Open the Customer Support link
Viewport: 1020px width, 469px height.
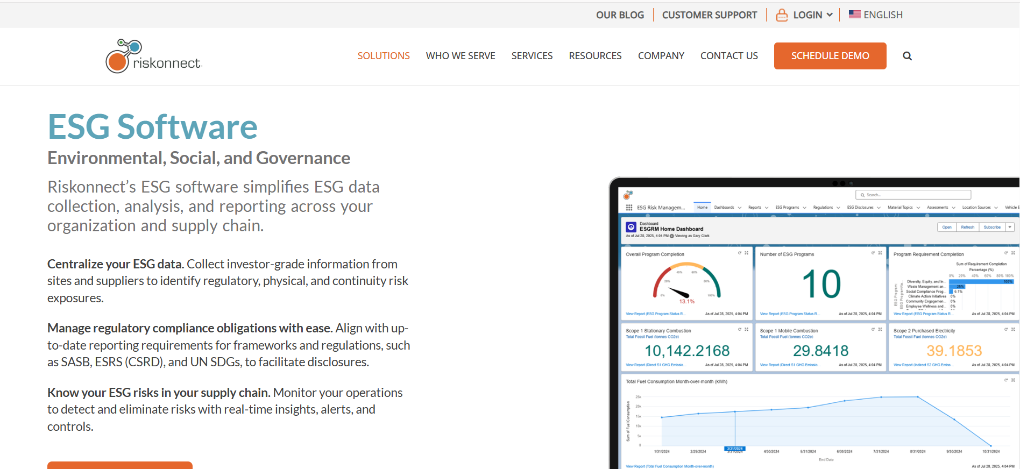[x=710, y=15]
